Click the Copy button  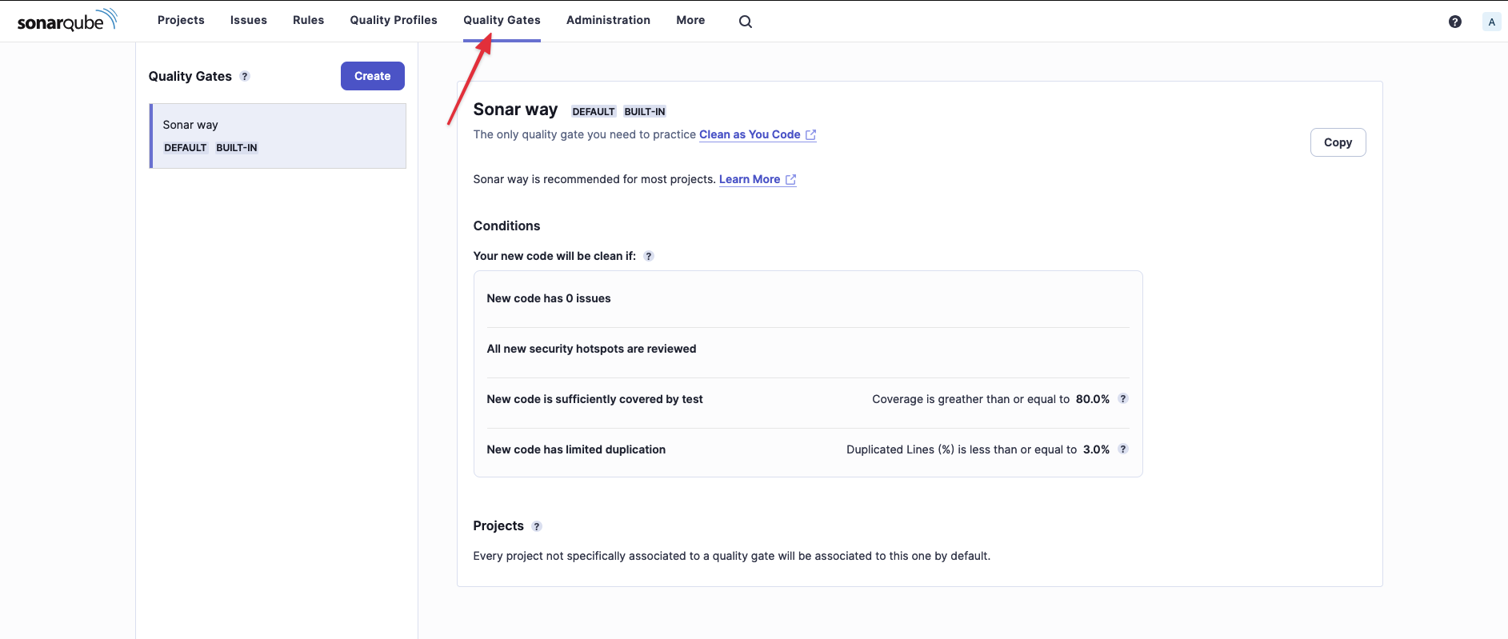tap(1337, 142)
